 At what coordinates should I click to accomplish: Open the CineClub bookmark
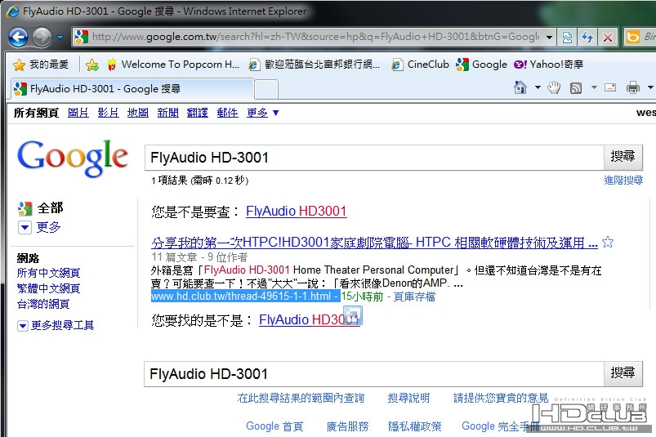tap(420, 65)
